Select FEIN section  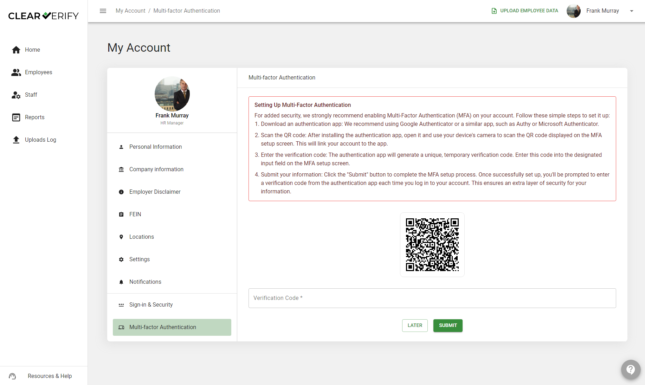pos(172,214)
